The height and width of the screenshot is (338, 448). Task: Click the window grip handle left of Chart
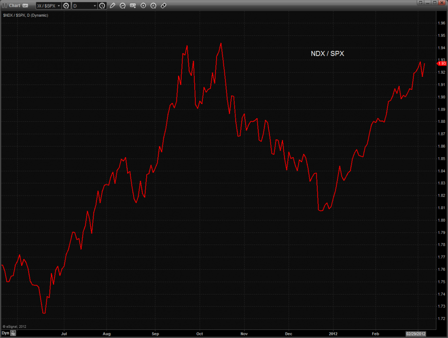[4, 6]
